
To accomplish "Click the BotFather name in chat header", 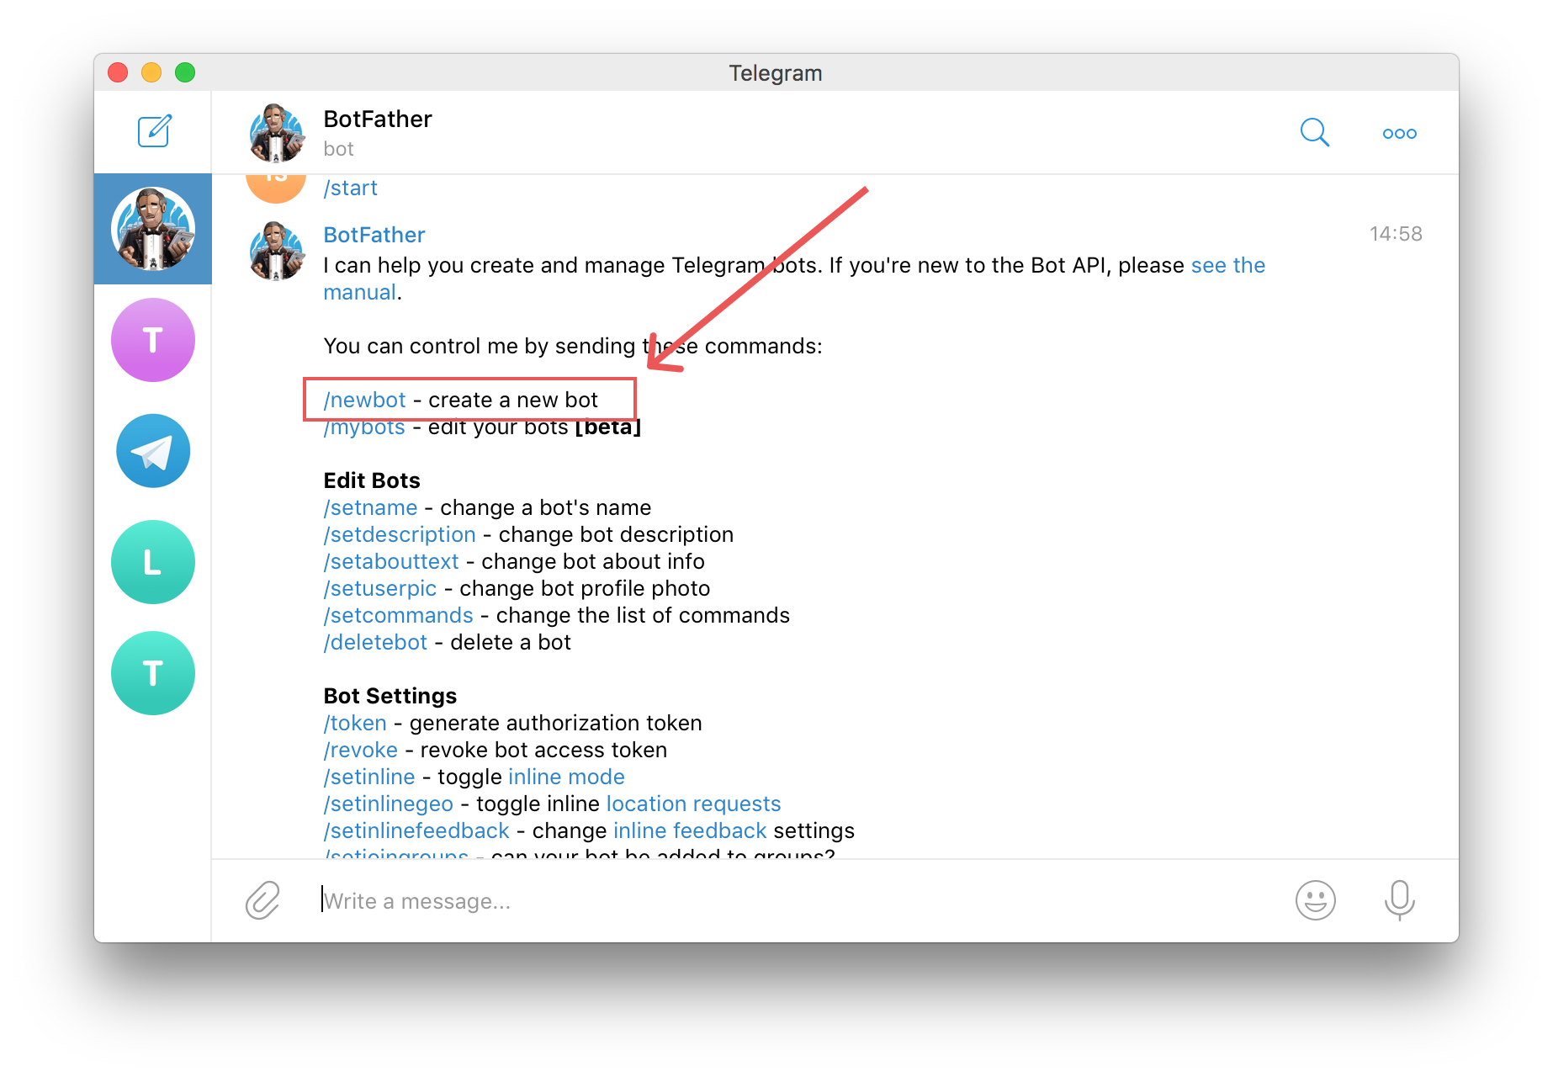I will pyautogui.click(x=378, y=119).
